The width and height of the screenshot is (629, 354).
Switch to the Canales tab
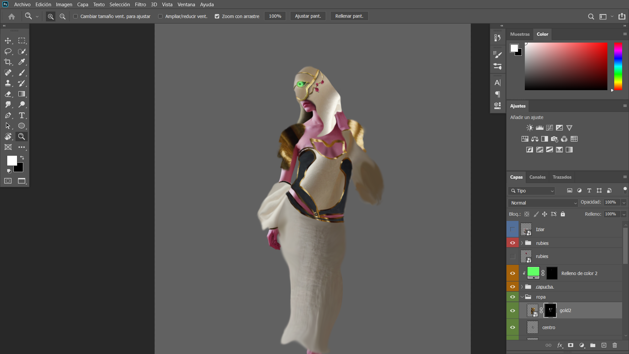537,177
